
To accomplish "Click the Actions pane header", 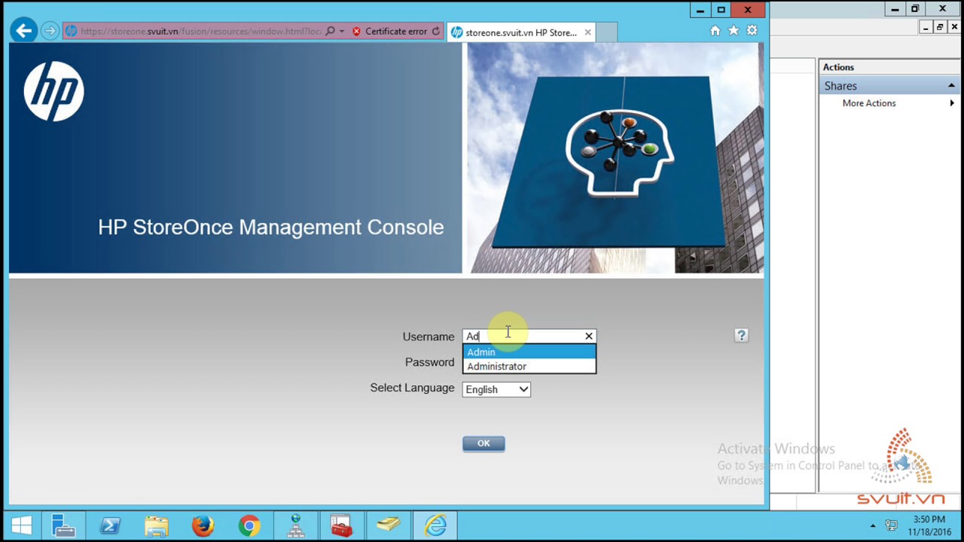I will click(889, 67).
